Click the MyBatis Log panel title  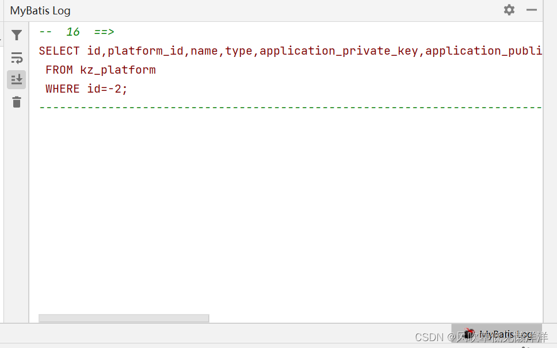40,10
